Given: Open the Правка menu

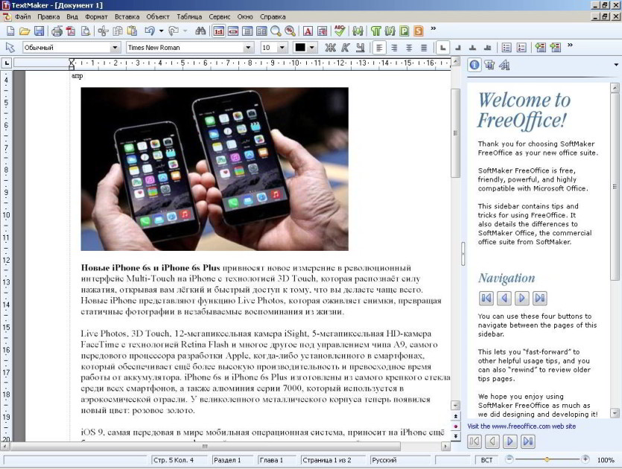Looking at the screenshot, I should (48, 16).
